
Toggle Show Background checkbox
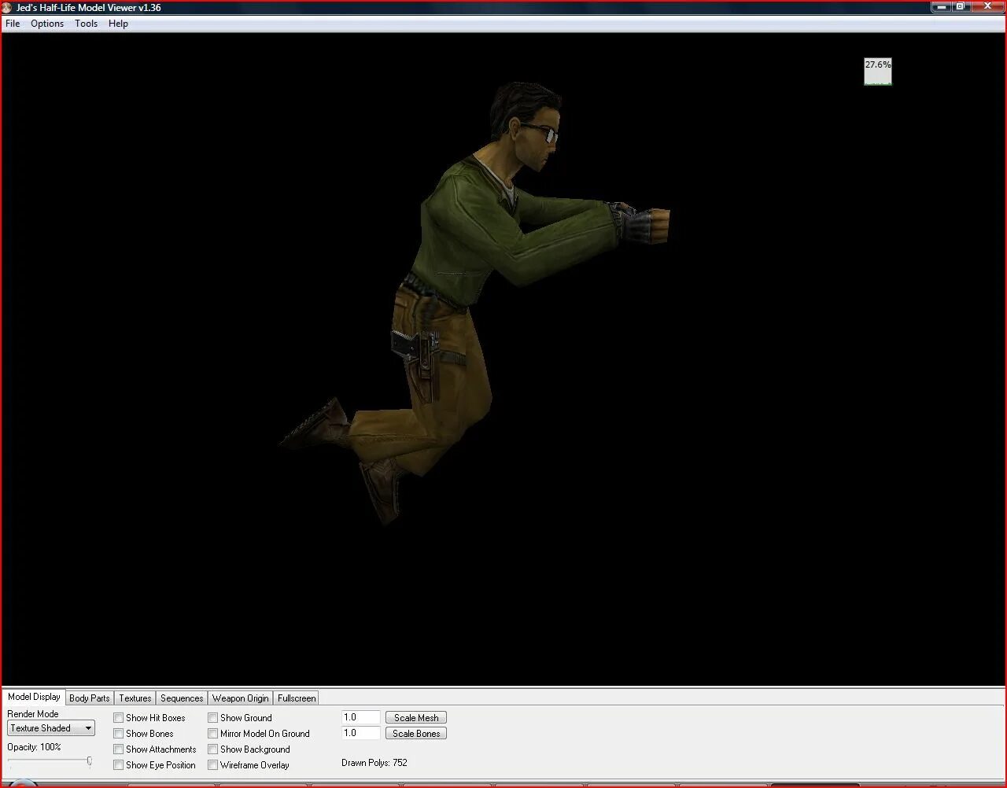[213, 749]
